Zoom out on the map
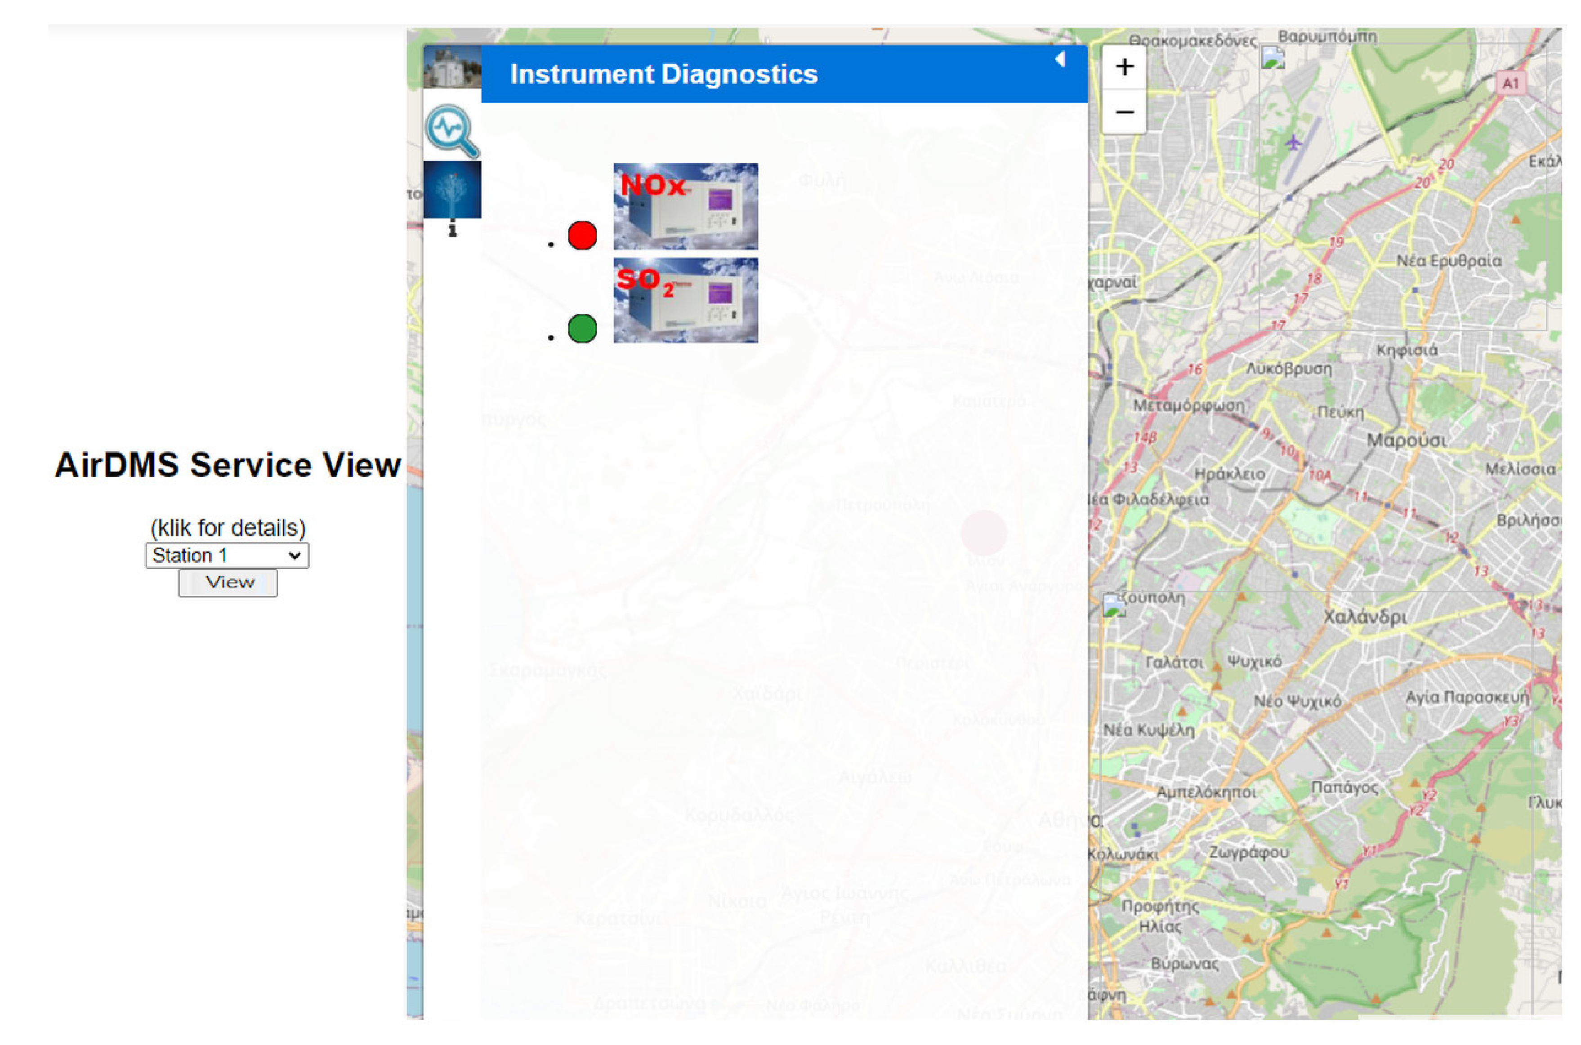This screenshot has width=1581, height=1045. click(x=1124, y=111)
